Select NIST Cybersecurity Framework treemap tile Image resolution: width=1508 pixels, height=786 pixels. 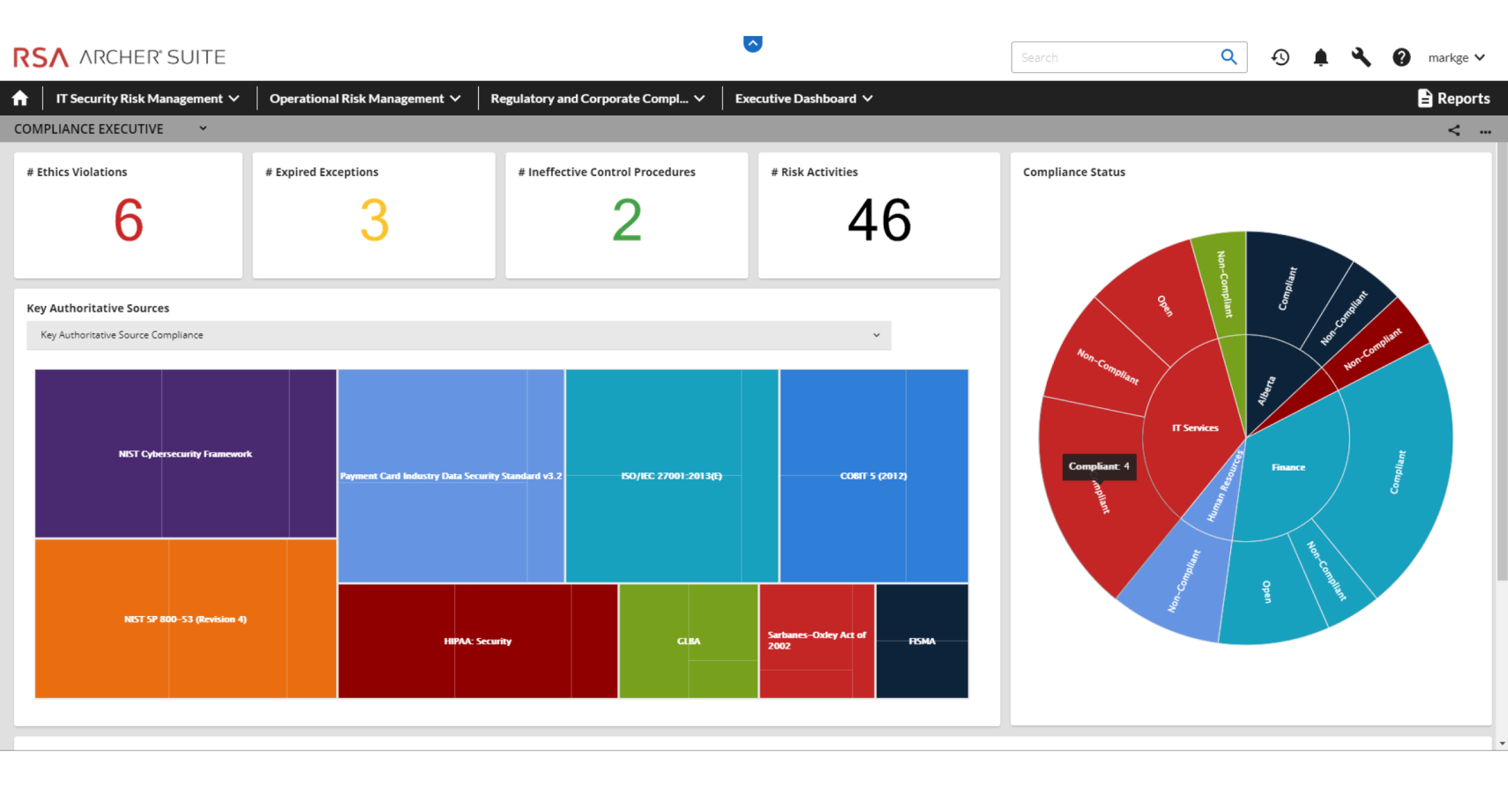point(185,454)
